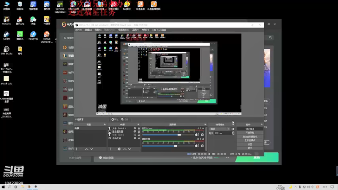Viewport: 338px width, 190px height.
Task: Move scene up in 场景 panel
Action: pyautogui.click(x=87, y=149)
